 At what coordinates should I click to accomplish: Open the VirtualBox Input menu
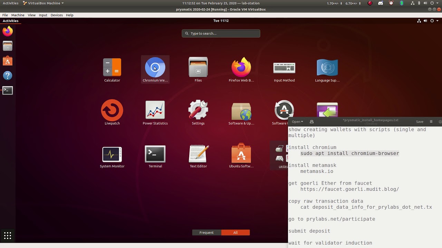click(x=43, y=15)
